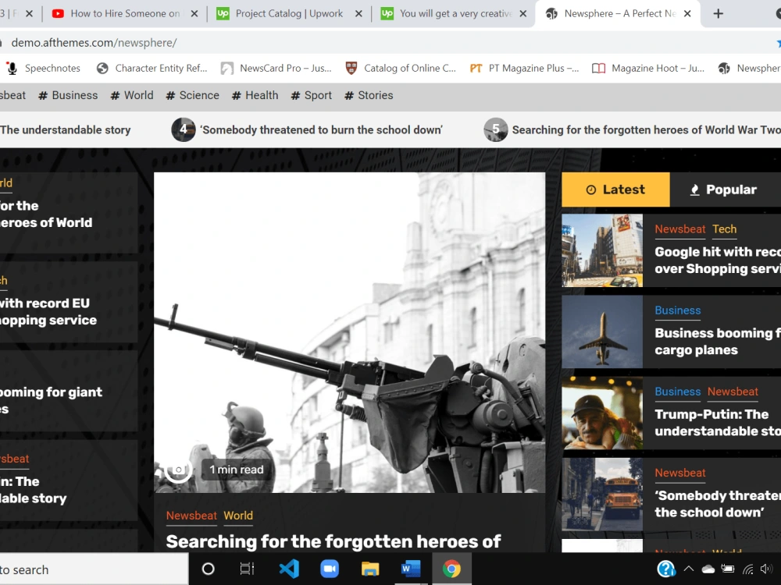Open the Newsphere bookmark in bookmarks bar
This screenshot has height=585, width=781.
pyautogui.click(x=750, y=68)
